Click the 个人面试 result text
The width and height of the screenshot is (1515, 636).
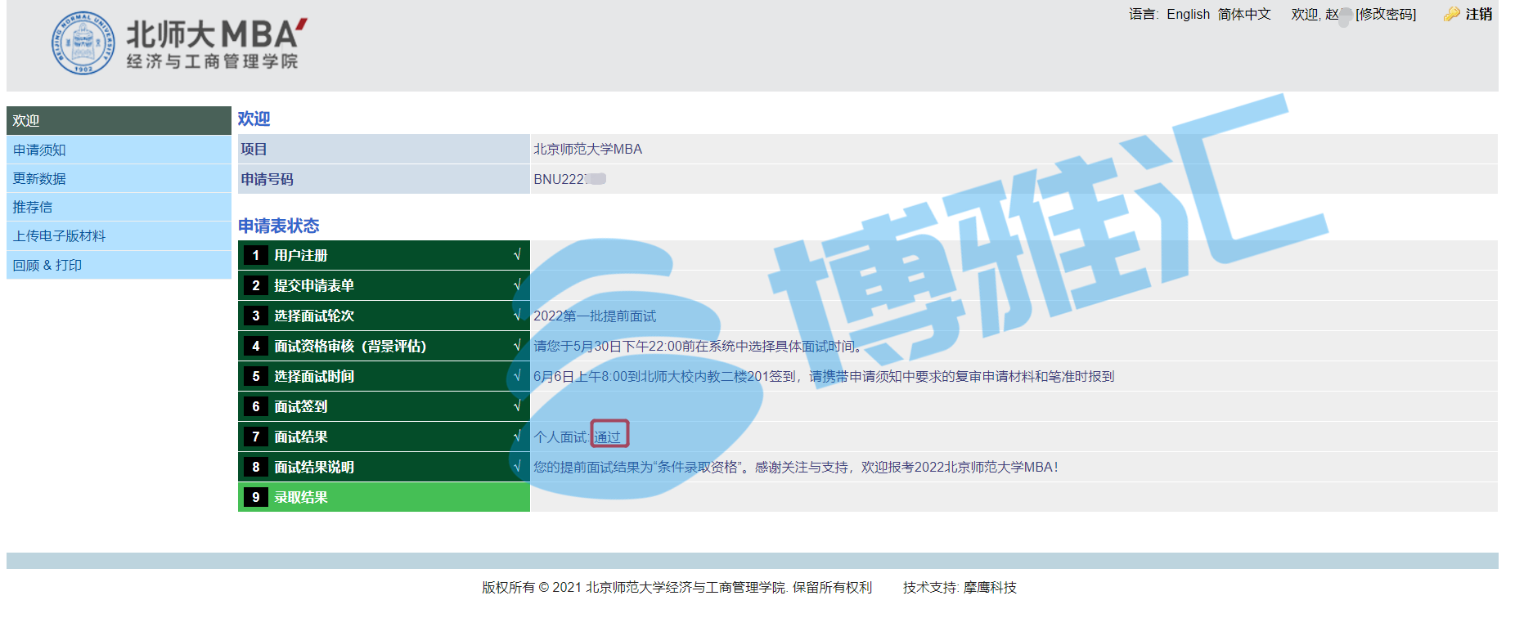click(x=578, y=437)
